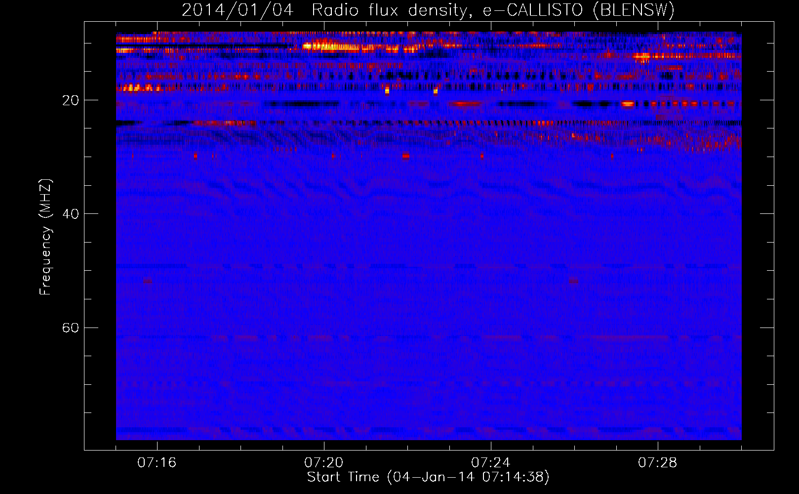Click the '07:16' time axis label

click(157, 463)
